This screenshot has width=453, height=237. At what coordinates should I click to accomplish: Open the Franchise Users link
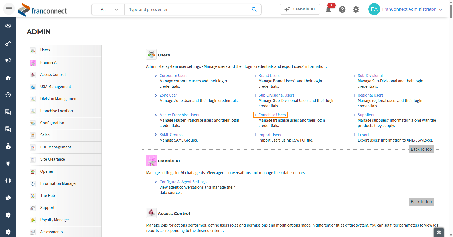pos(272,115)
